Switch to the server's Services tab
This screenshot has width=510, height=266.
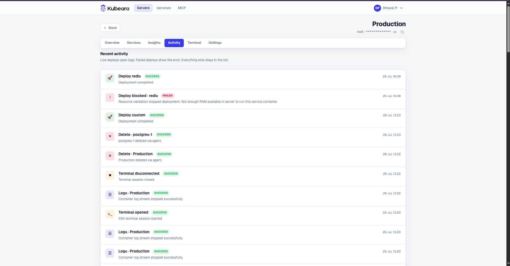(134, 43)
